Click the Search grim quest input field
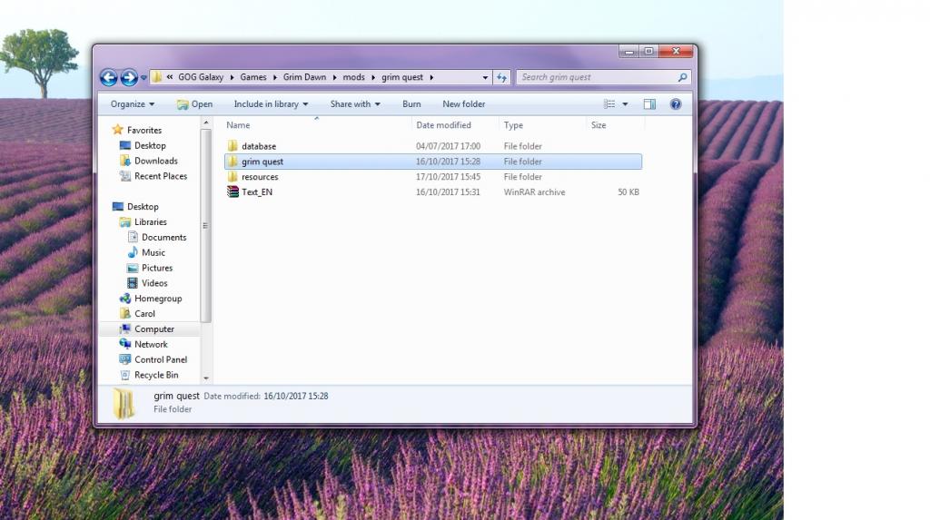This screenshot has height=520, width=930. [595, 78]
